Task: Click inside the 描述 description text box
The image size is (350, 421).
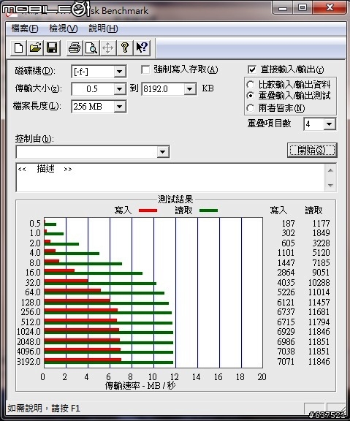Action: (170, 177)
